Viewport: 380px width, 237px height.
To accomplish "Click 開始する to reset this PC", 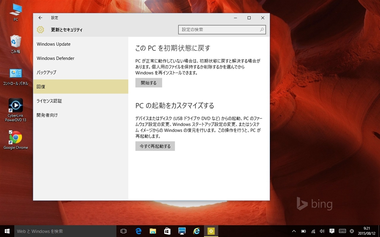I will [148, 83].
